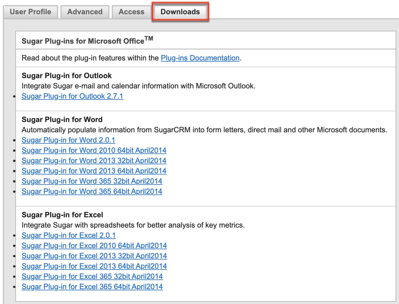Viewport: 399px width, 304px height.
Task: Download Excel 2013 32bit April2014 plug-in
Action: 94,256
